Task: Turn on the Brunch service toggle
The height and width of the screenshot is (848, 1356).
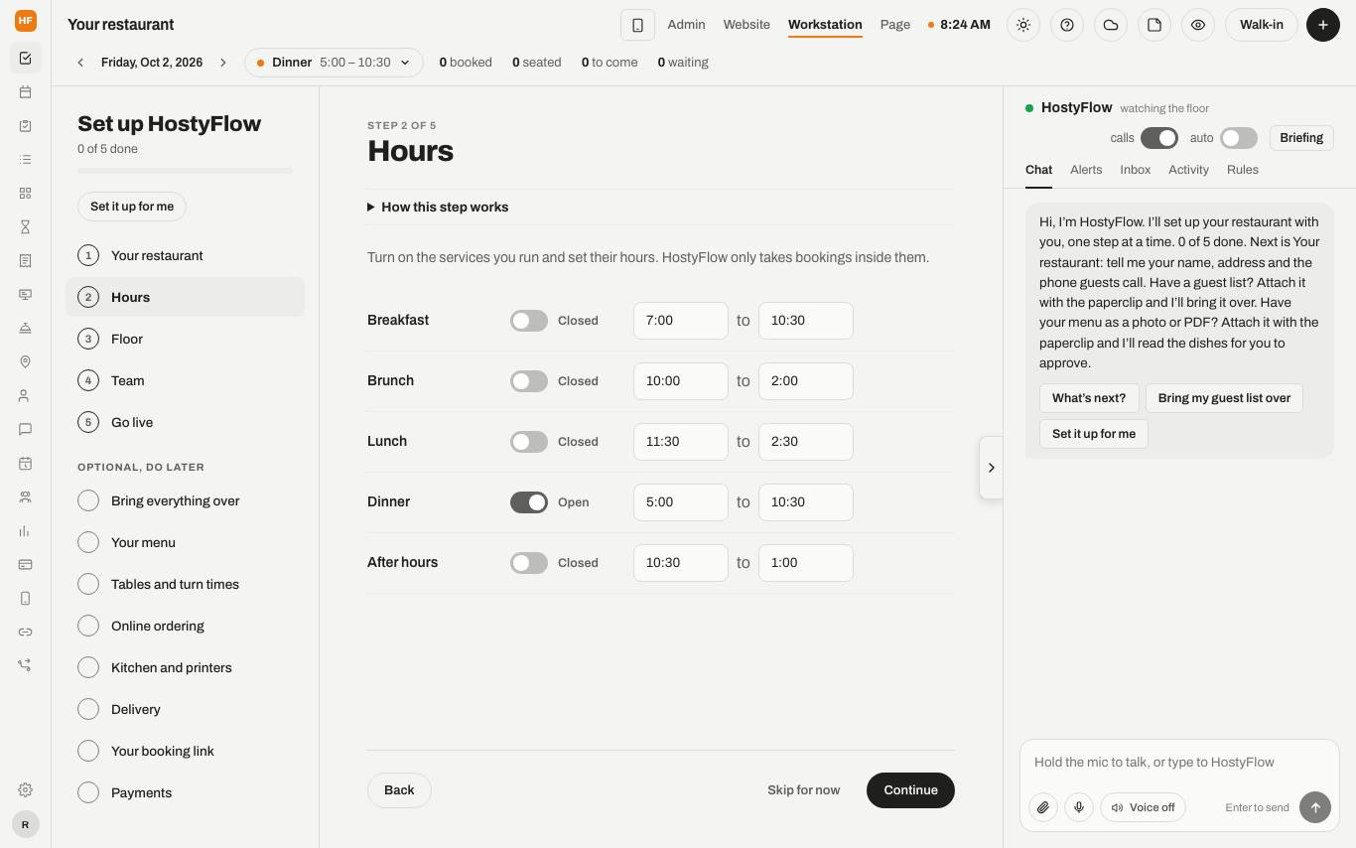Action: 529,381
